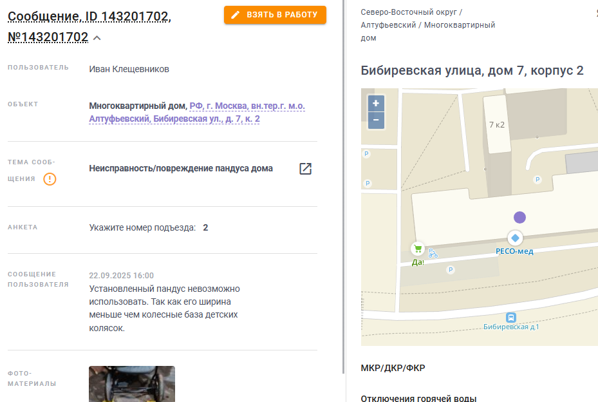Open the object address link

pyautogui.click(x=197, y=112)
